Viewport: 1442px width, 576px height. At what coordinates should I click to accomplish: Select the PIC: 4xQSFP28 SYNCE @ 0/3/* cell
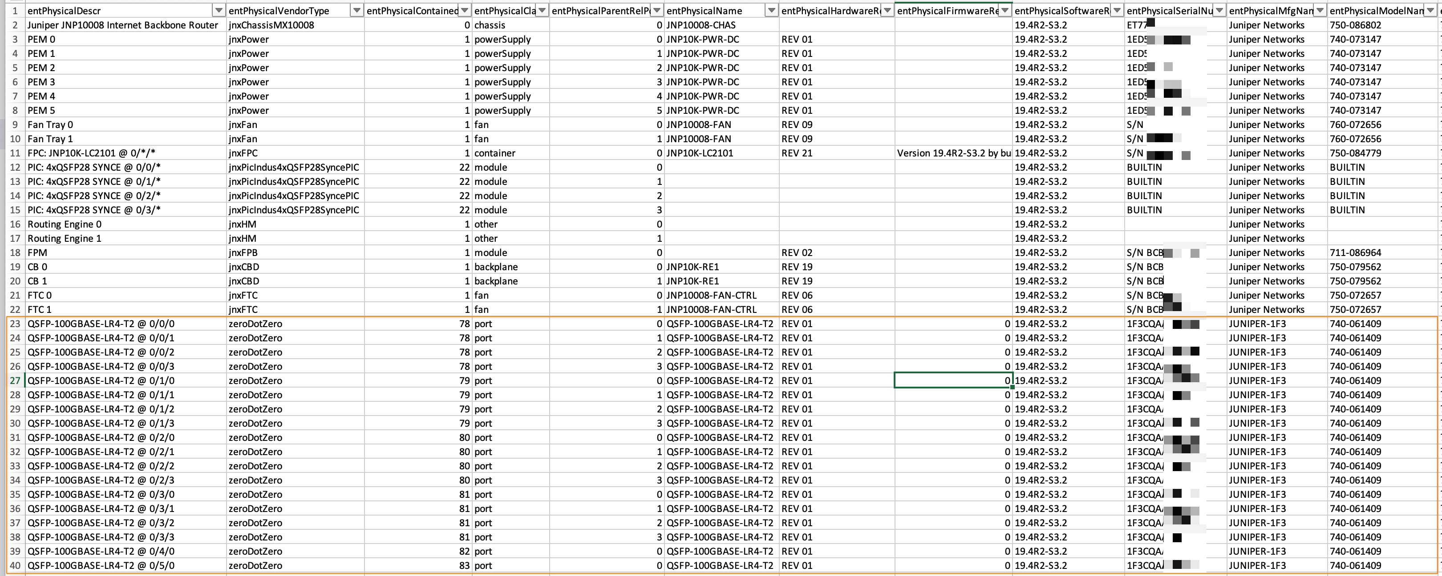tap(126, 210)
